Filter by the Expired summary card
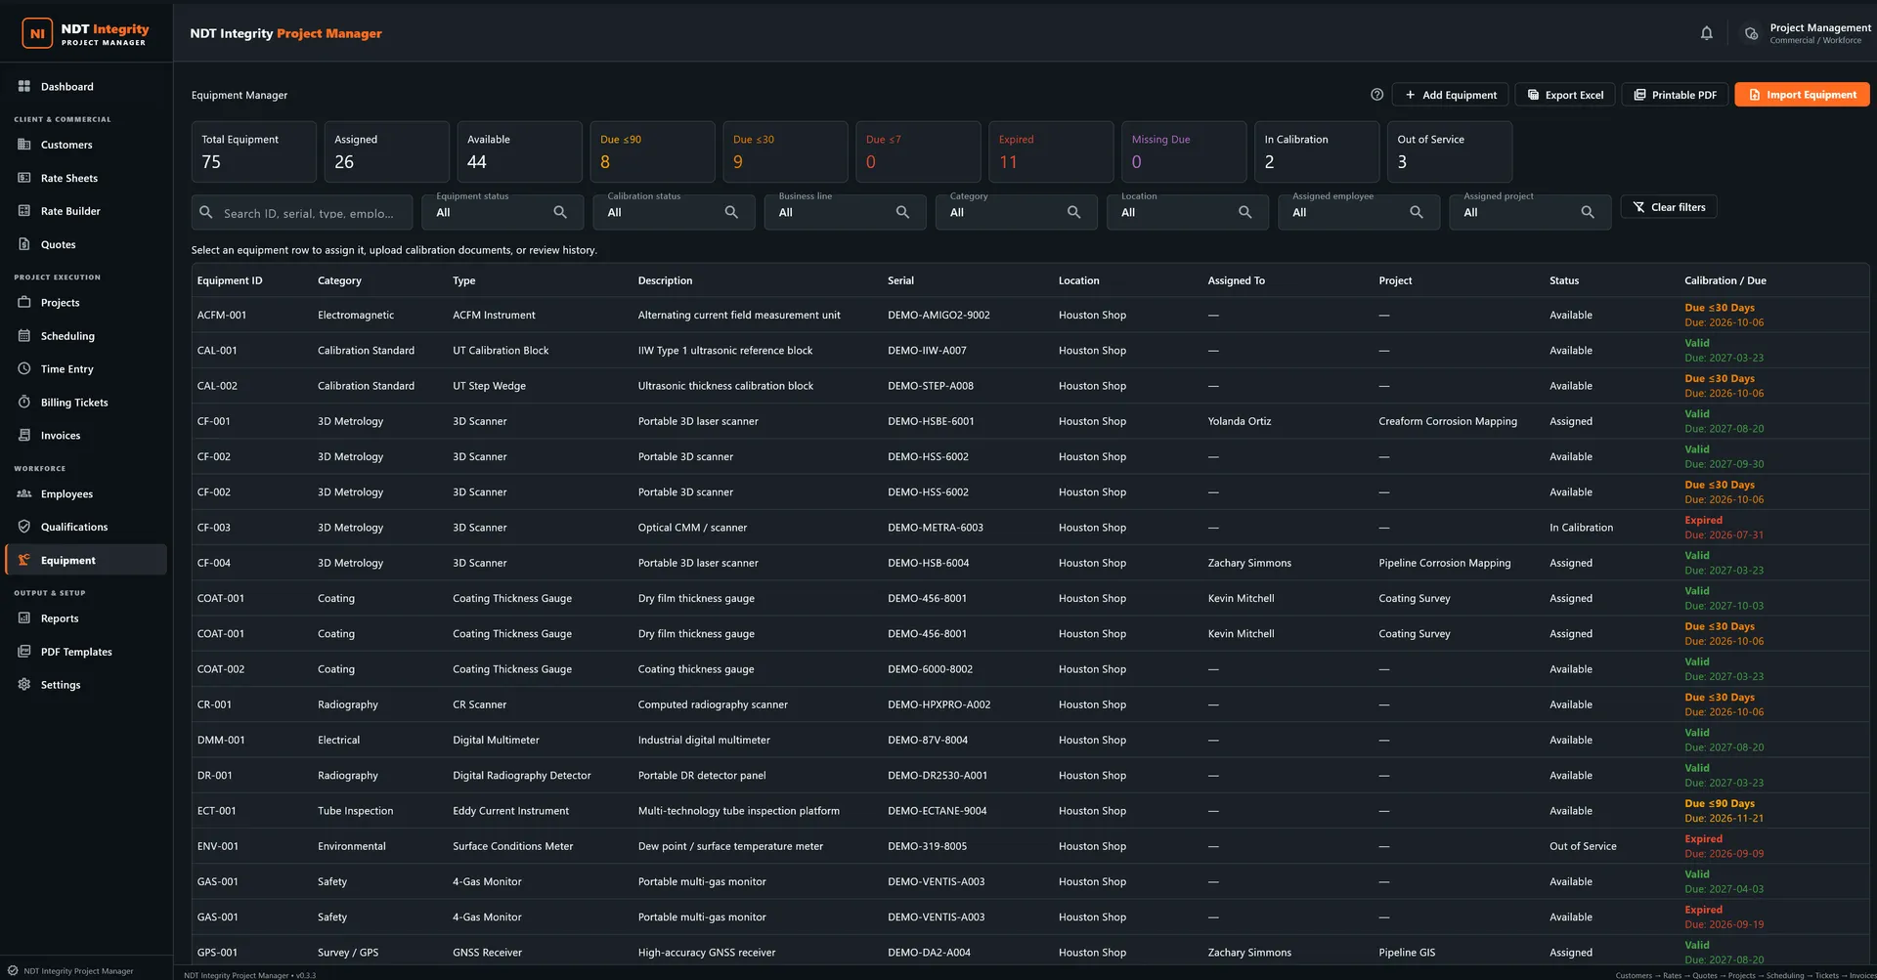Screen dimensions: 1877x980 (x=1051, y=151)
